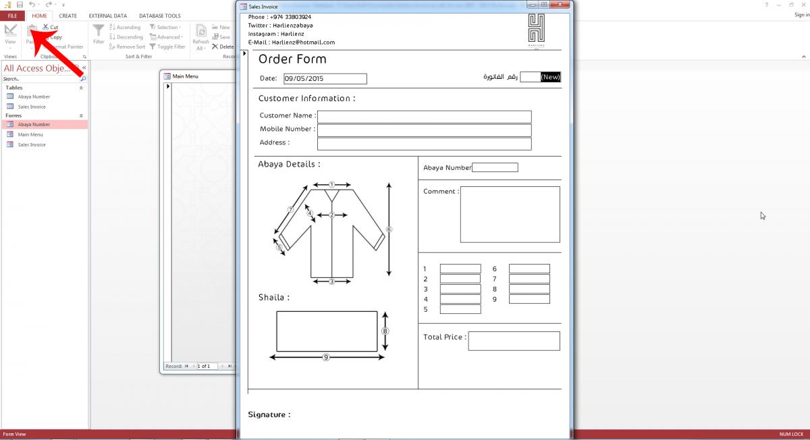The image size is (810, 440).
Task: Click the record number box in Main Menu
Action: point(207,366)
